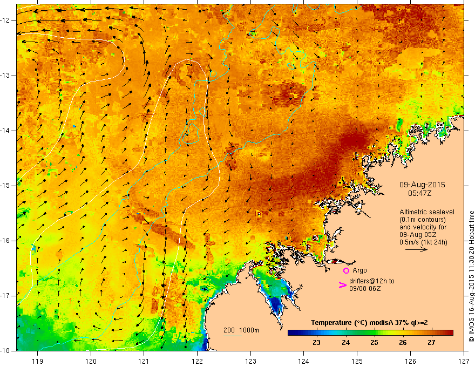Click the latitude axis label -16
This screenshot has height=367, width=475.
point(6,241)
